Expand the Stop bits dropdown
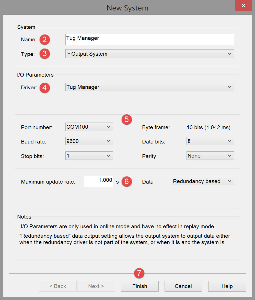Viewport: 255px width, 300px height. (89, 155)
